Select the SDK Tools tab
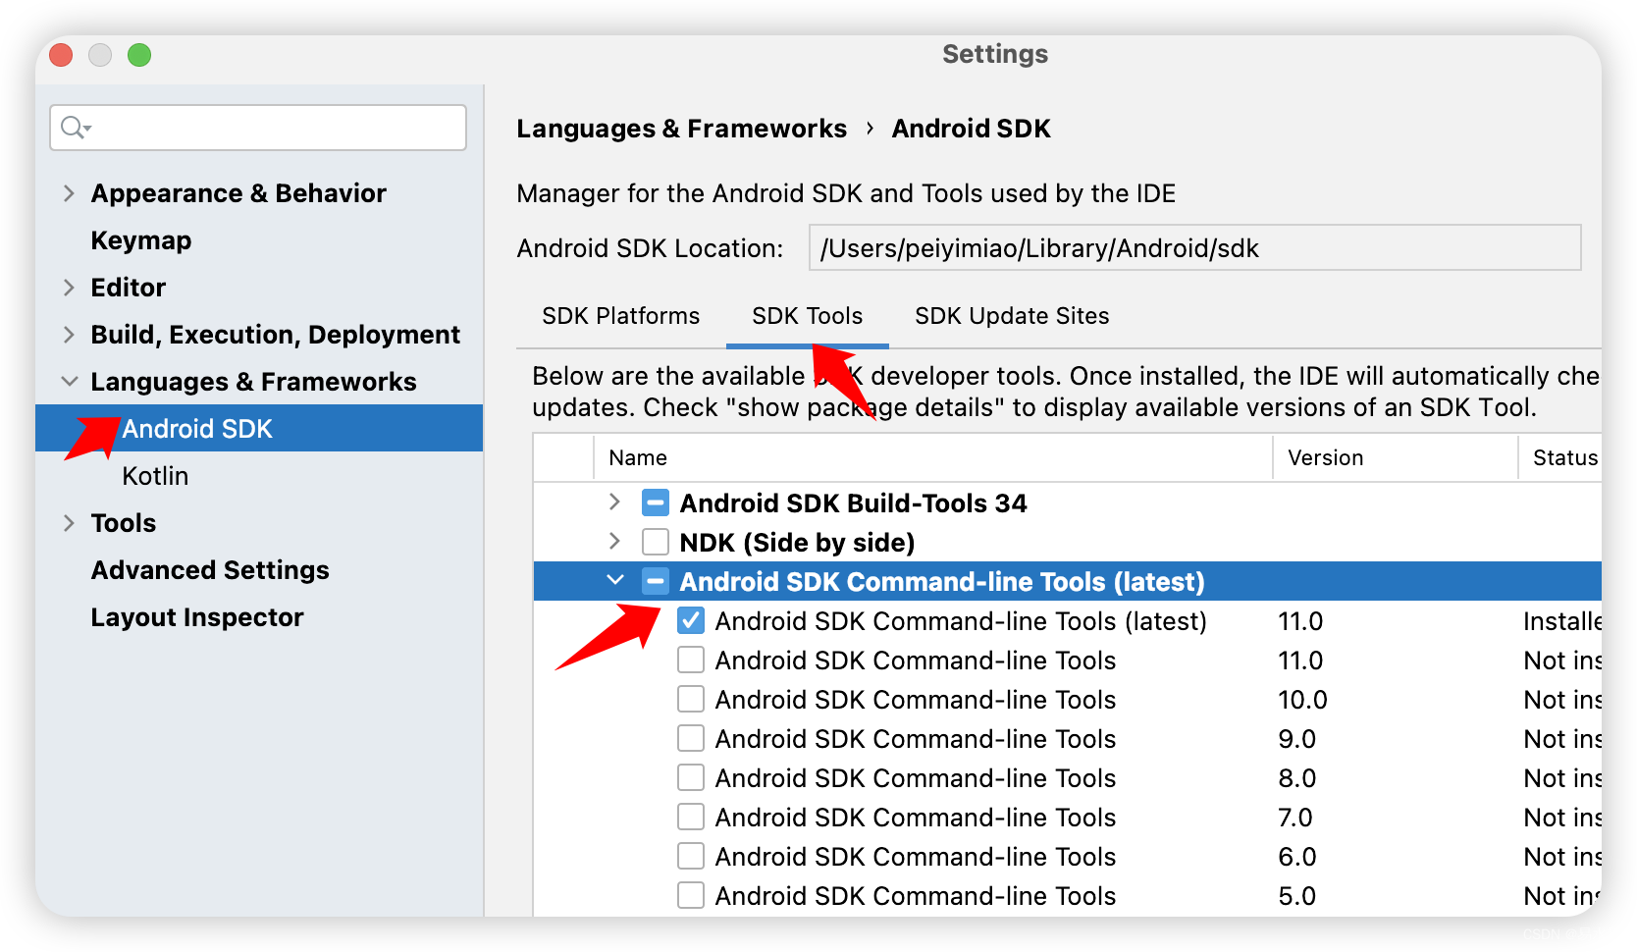 (807, 316)
